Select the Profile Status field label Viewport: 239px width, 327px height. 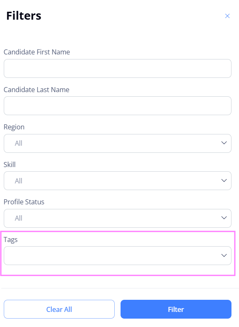tap(24, 202)
